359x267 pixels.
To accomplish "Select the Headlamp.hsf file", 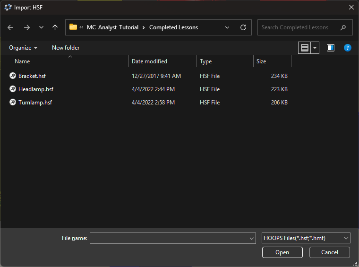I will tap(36, 89).
